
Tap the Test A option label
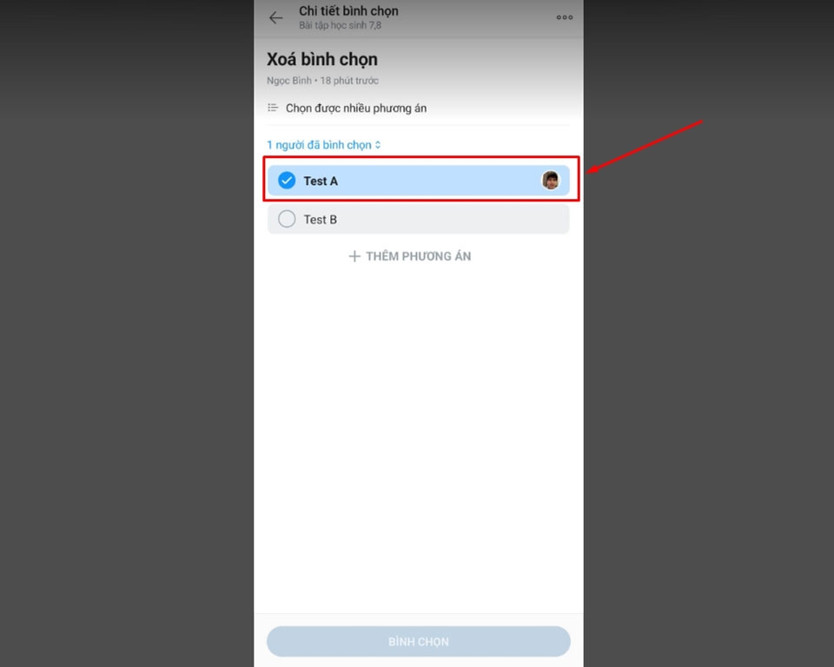321,181
